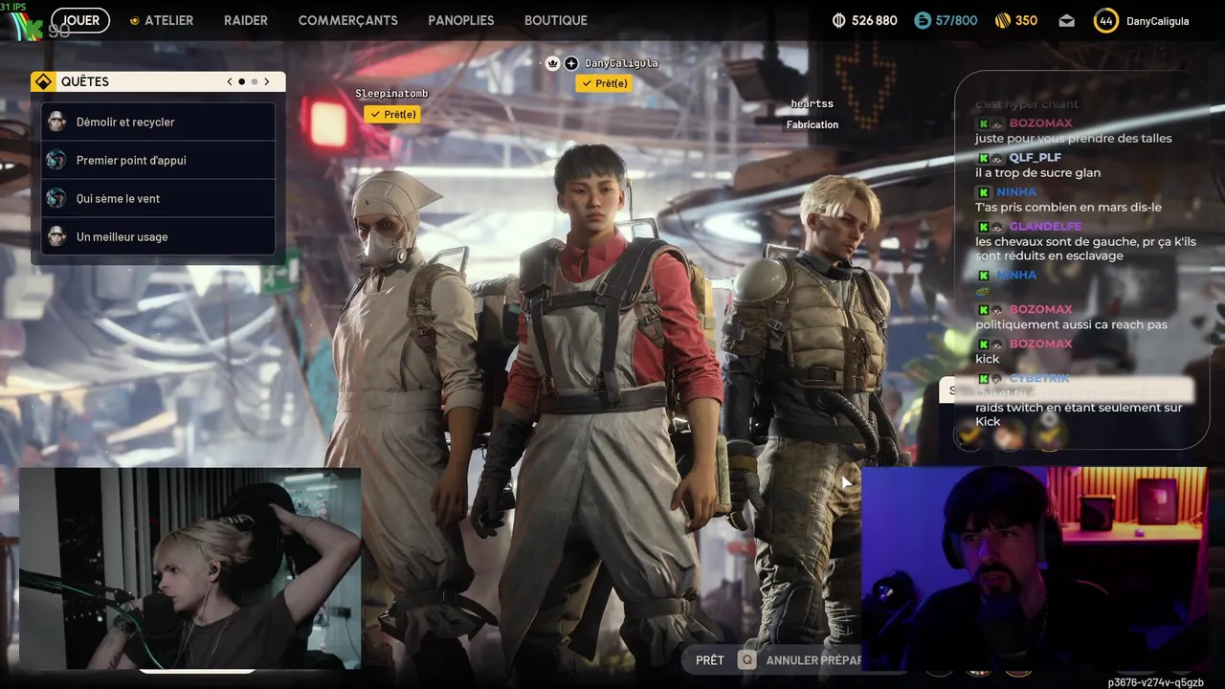
Task: Click the QLF_PLF chat username
Action: 1035,157
